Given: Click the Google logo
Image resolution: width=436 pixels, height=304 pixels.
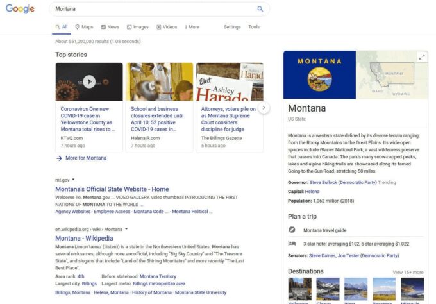Looking at the screenshot, I should [x=20, y=9].
